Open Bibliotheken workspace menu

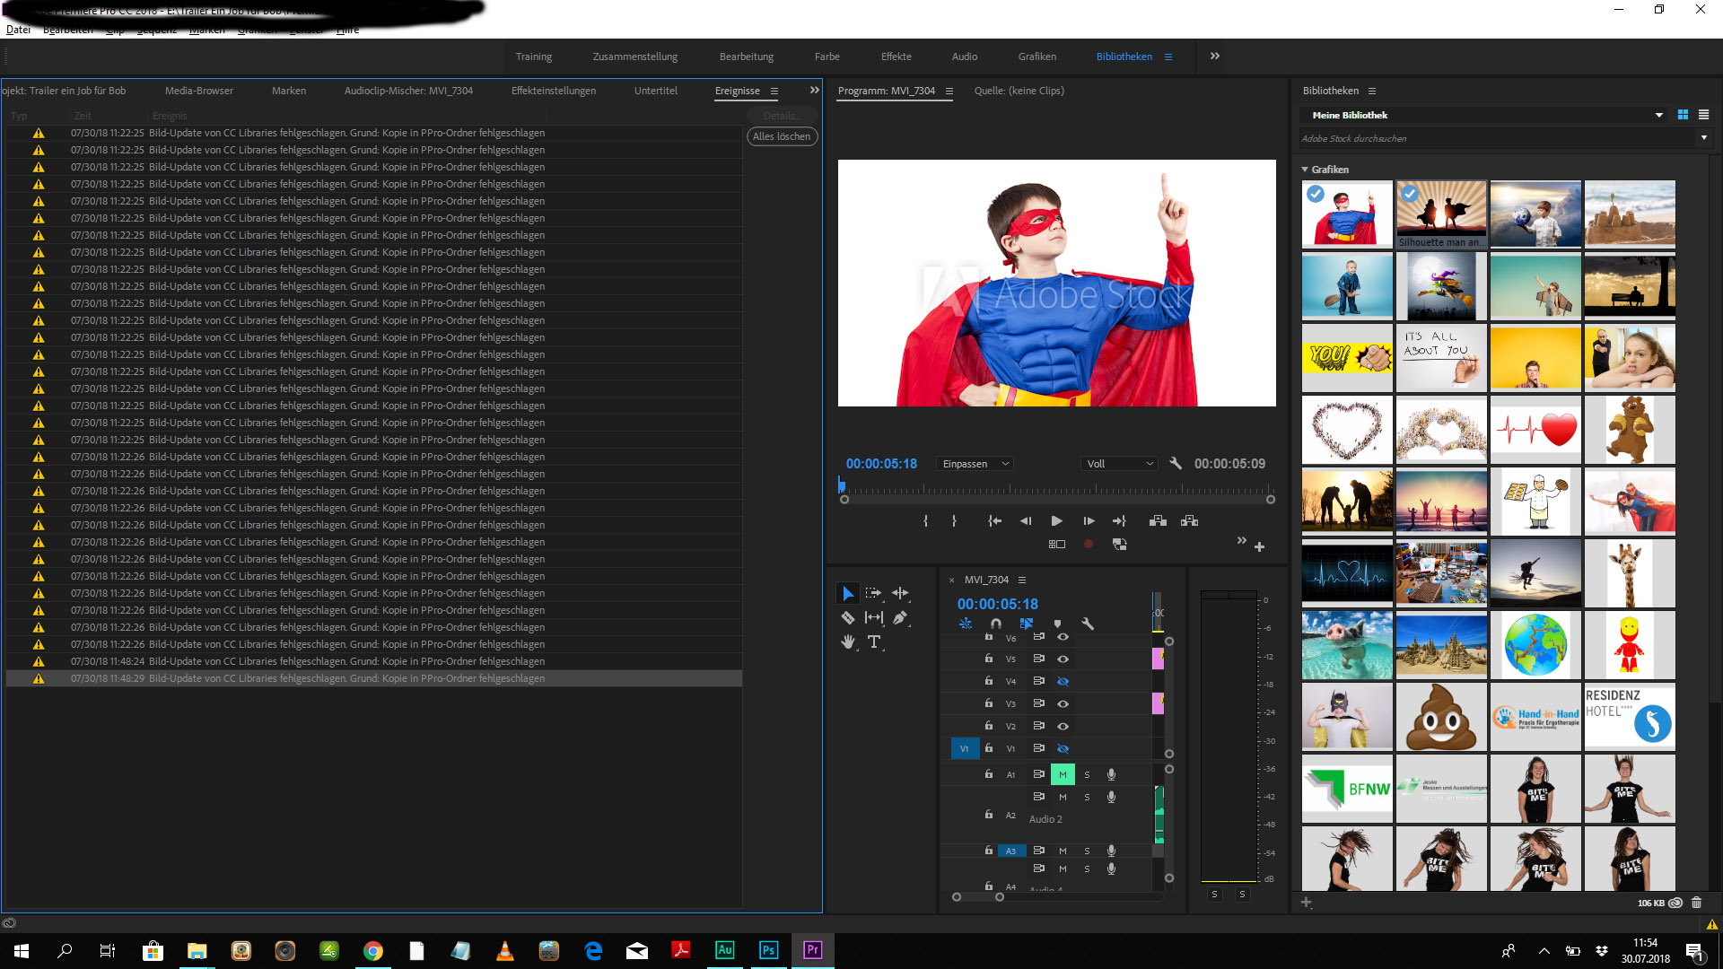click(1168, 57)
